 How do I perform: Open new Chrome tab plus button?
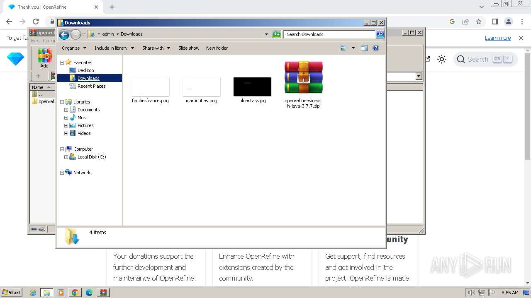point(112,7)
